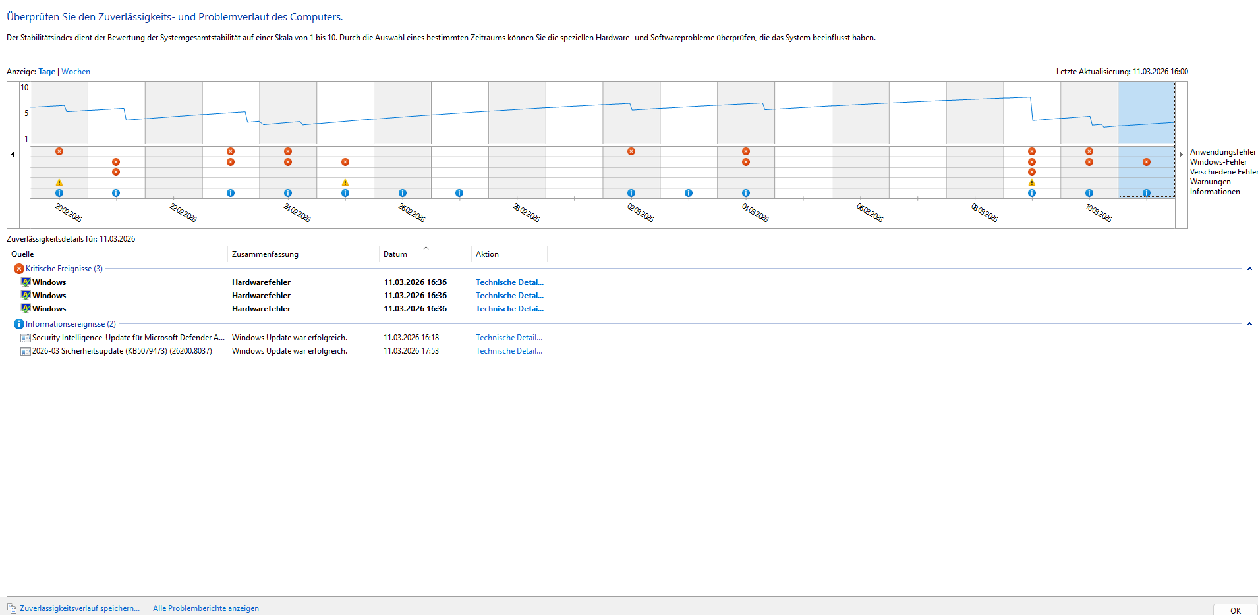Click the information icon for 27.02.2026
Viewport: 1258px width, 615px height.
pos(459,193)
